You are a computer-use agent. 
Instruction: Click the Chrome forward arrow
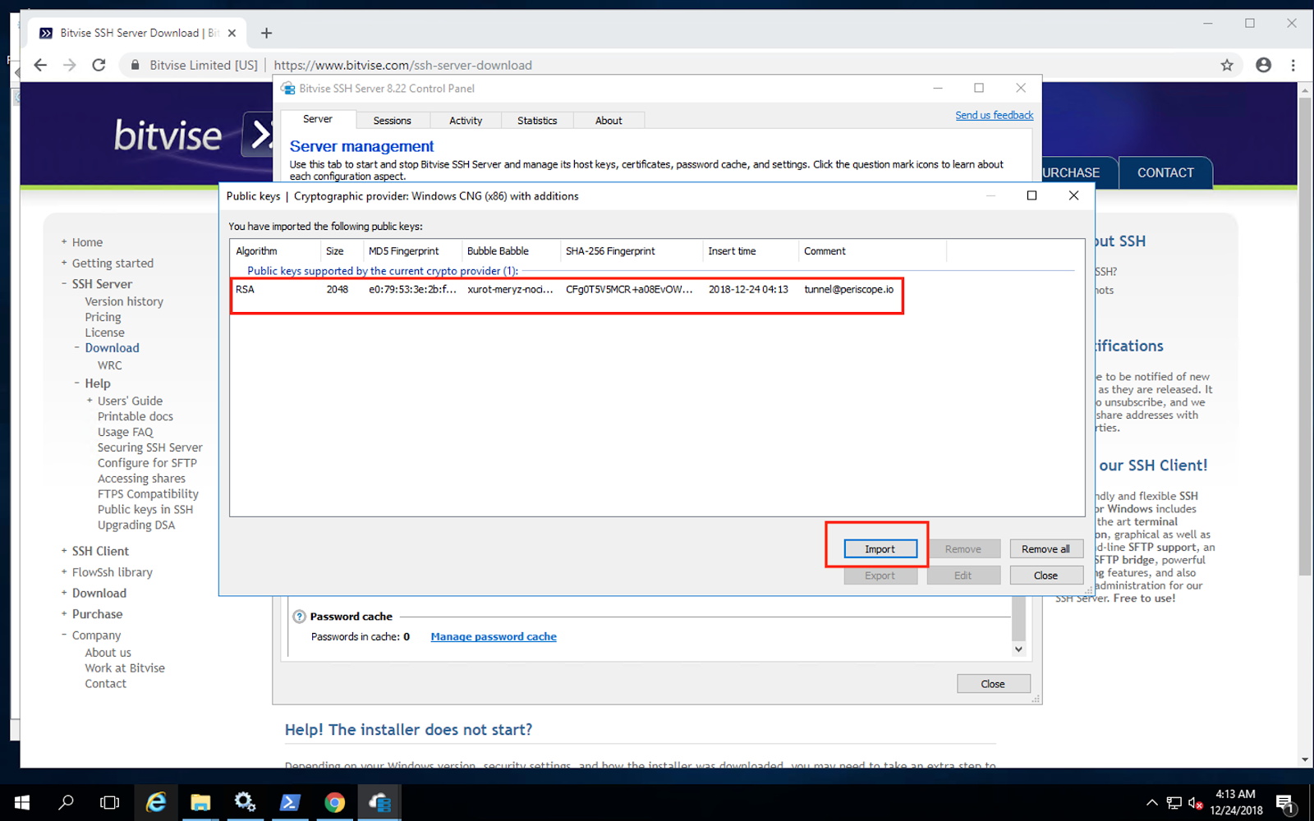click(70, 65)
